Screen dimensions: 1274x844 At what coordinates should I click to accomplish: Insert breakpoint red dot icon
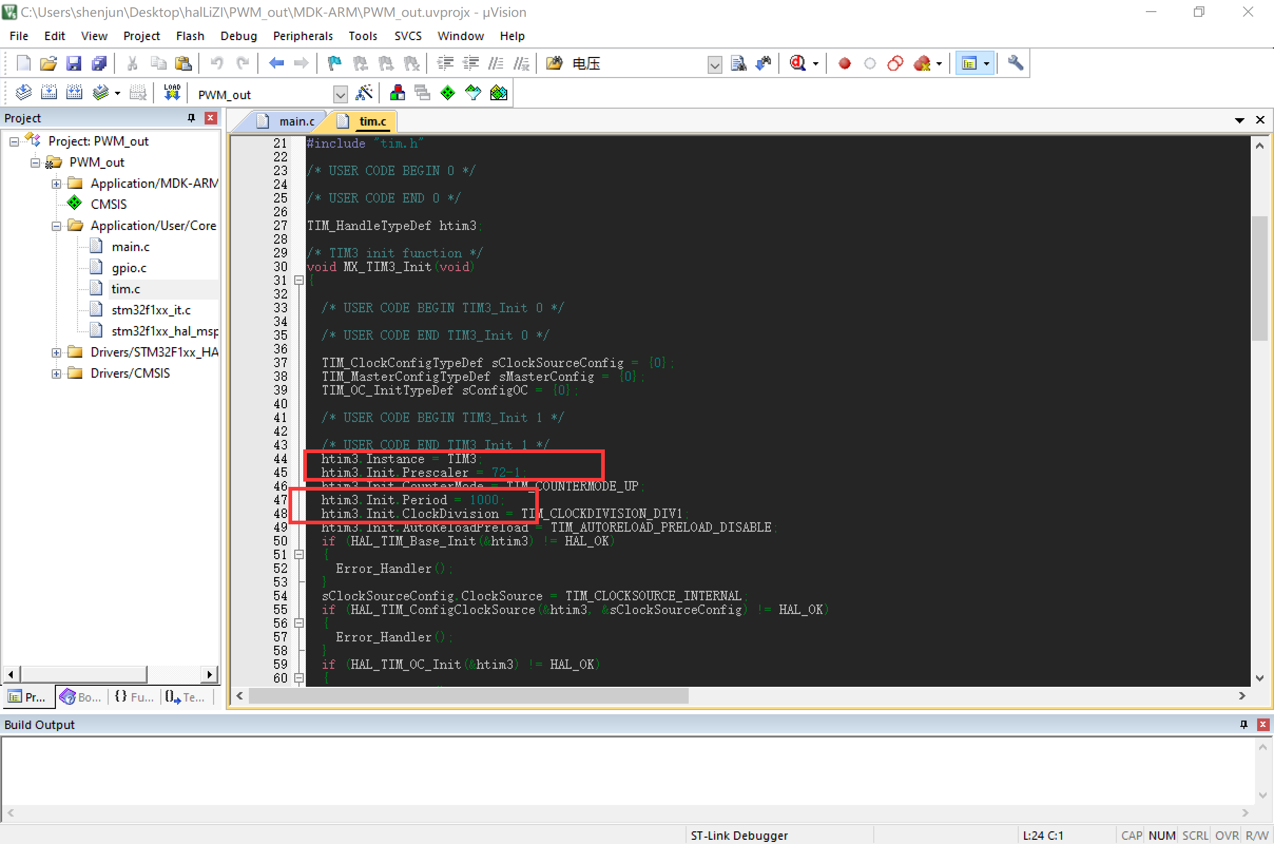[844, 63]
